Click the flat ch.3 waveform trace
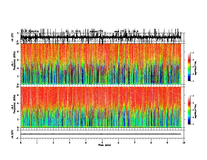 pyautogui.click(x=101, y=134)
